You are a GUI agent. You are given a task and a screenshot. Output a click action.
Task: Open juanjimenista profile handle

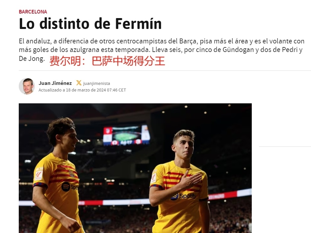[x=96, y=84]
